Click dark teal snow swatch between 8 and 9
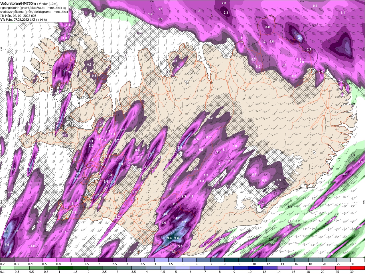 point(232,260)
